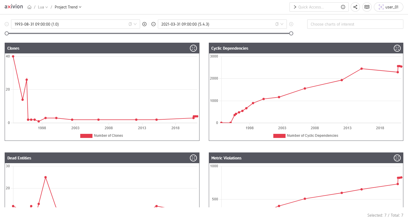Screen dimensions: 408x223
Task: Expand the 2021-03-31 (5.4.3) version dropdown
Action: (282, 24)
